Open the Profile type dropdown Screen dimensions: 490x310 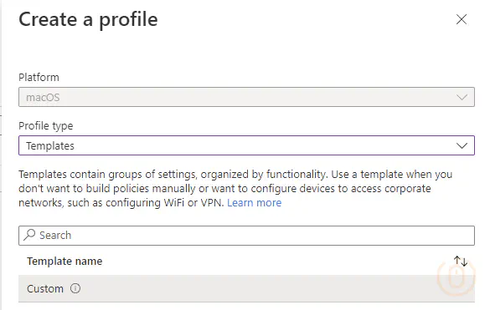click(x=246, y=145)
